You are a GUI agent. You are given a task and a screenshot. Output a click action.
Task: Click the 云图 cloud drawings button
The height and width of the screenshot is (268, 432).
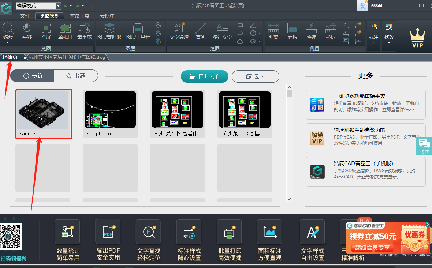coord(255,76)
